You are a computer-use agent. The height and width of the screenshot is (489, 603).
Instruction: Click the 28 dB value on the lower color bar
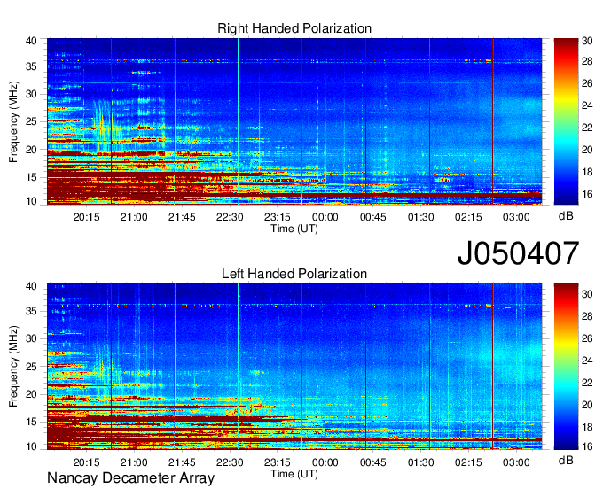click(x=587, y=316)
